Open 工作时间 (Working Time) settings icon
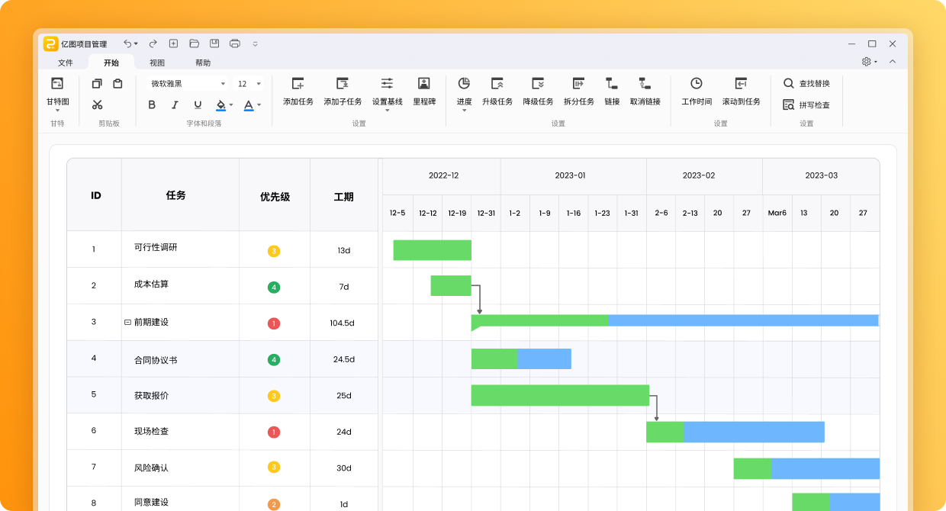 696,86
